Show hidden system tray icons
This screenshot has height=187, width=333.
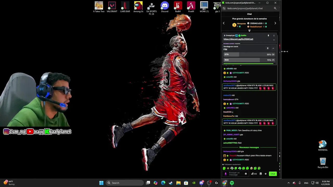coord(288,183)
